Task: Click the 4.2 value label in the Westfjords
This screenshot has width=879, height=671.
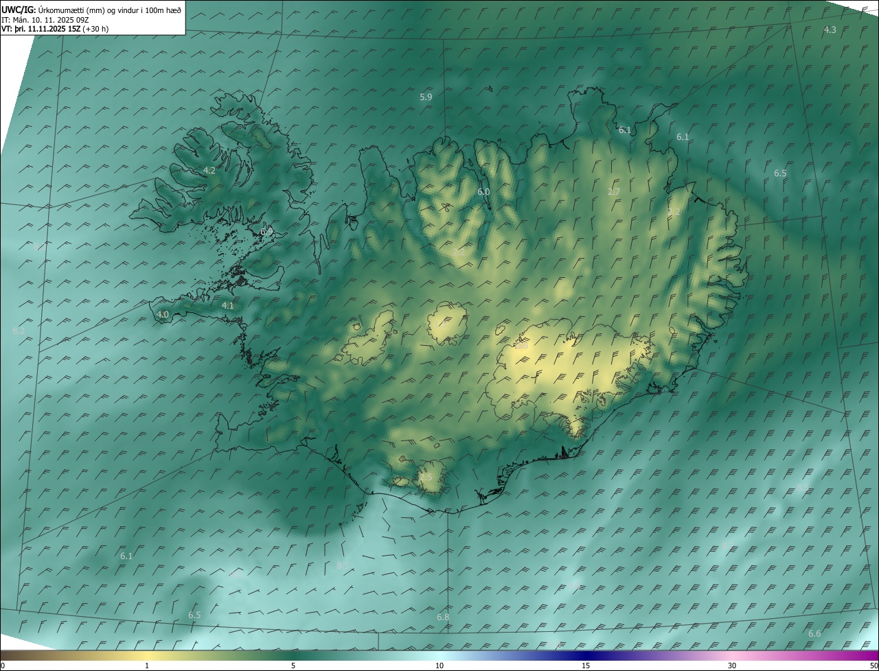Action: pos(209,170)
